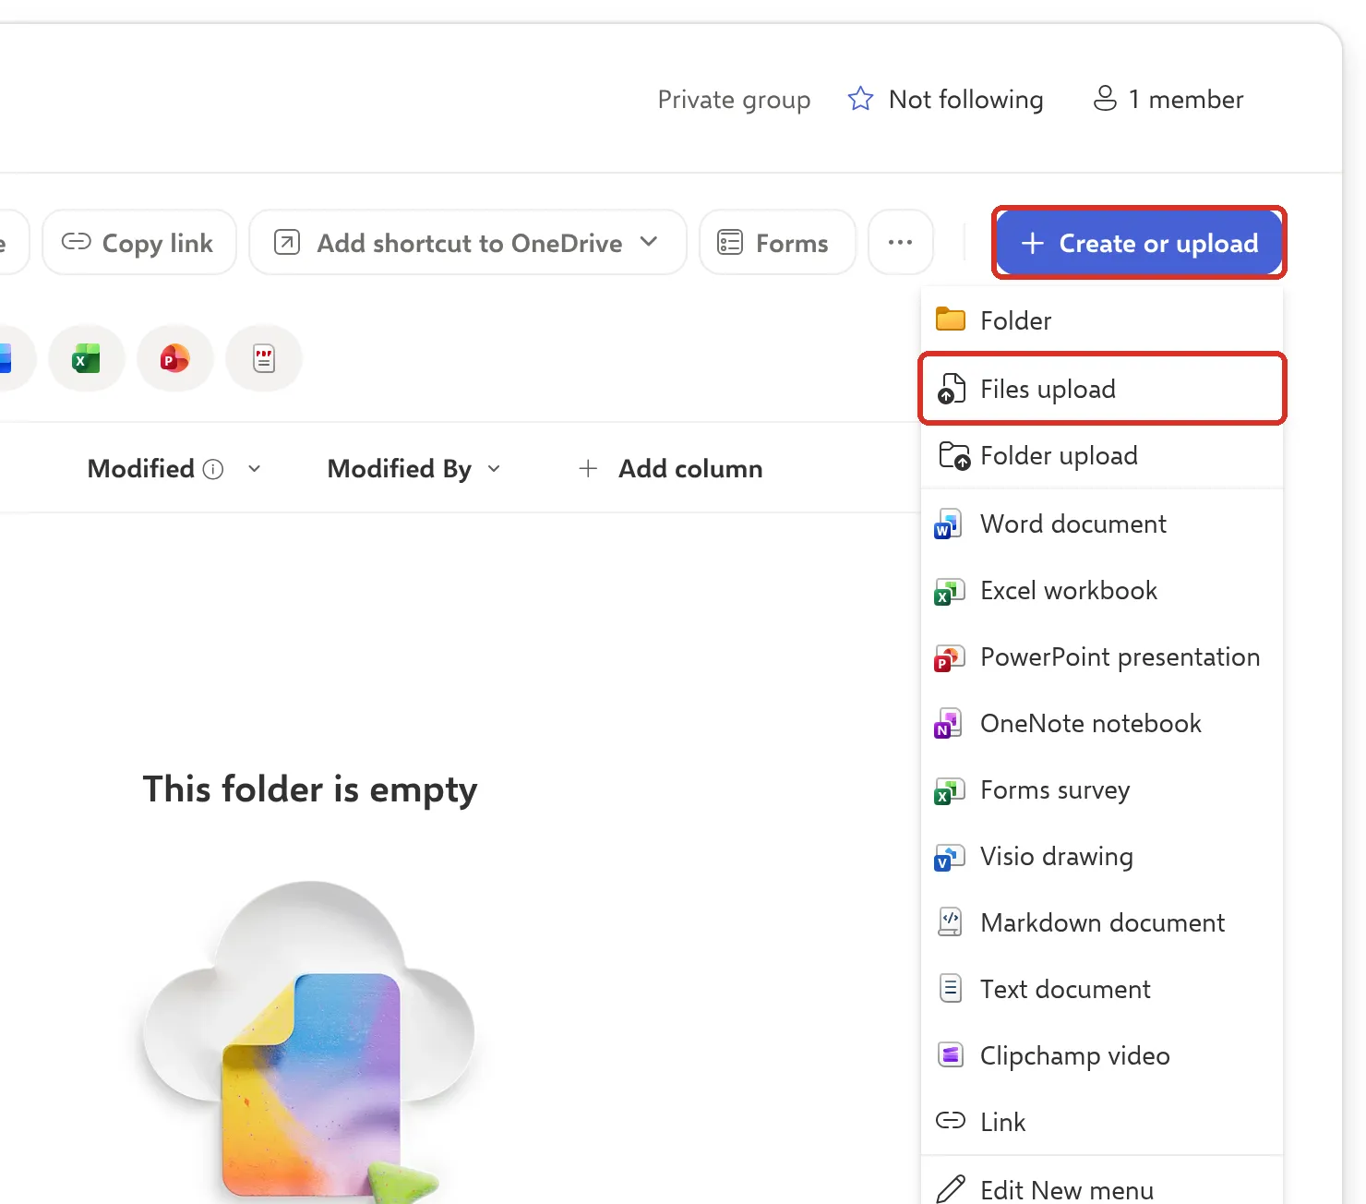The image size is (1366, 1204).
Task: Toggle the Not following star
Action: point(860,99)
